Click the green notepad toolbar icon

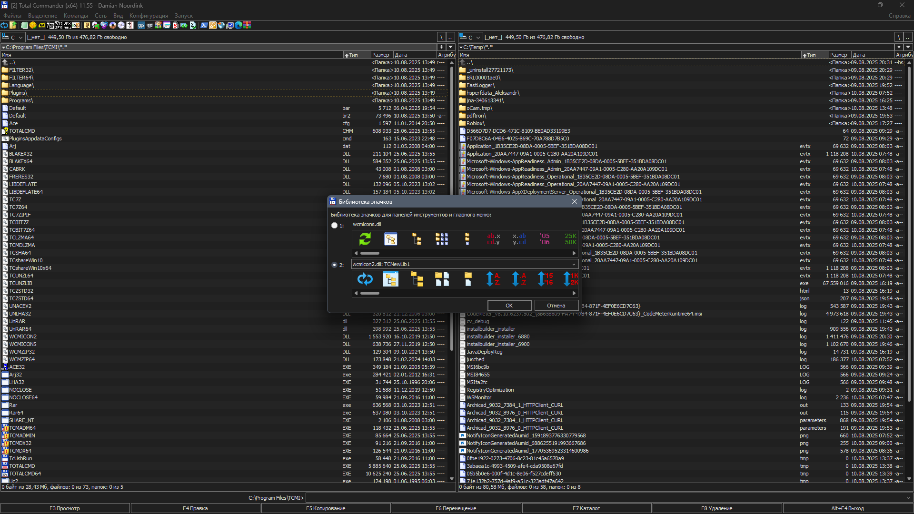[24, 25]
